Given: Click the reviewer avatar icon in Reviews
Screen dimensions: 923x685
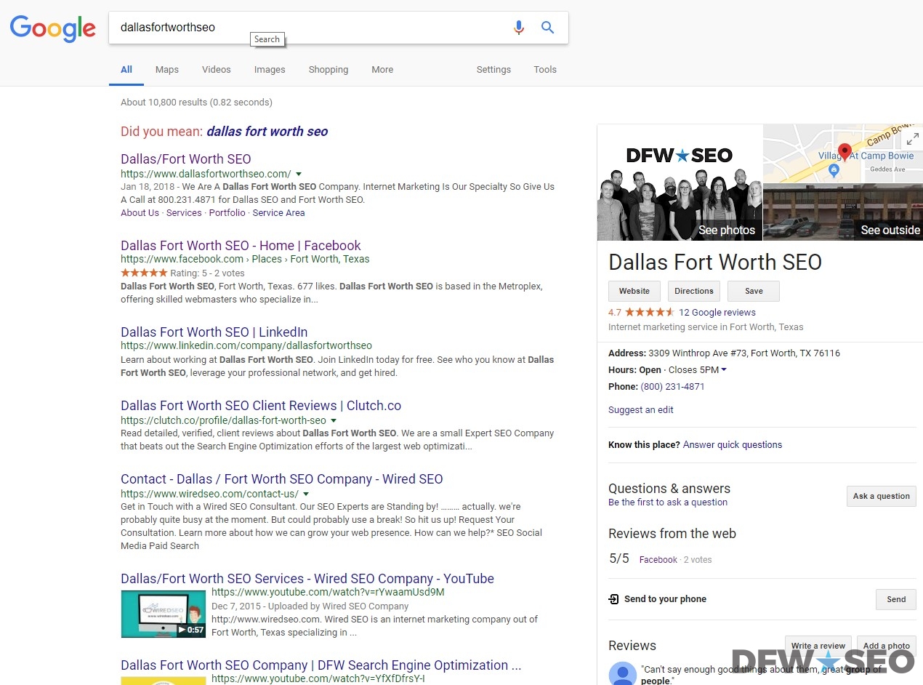Looking at the screenshot, I should click(x=622, y=673).
